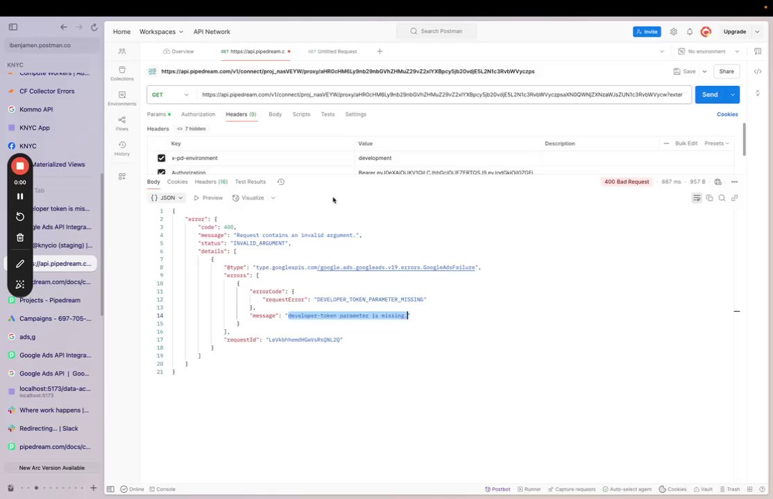Open the GET method dropdown
The width and height of the screenshot is (773, 499).
[x=170, y=94]
